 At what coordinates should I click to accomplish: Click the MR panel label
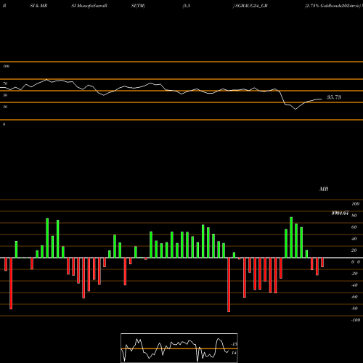324,189
